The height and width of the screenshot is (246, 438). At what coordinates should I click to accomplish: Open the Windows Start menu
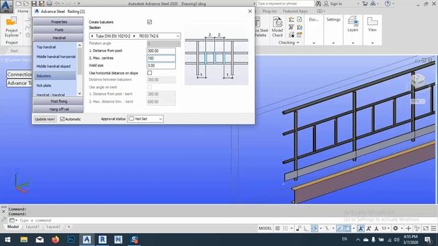coord(8,240)
